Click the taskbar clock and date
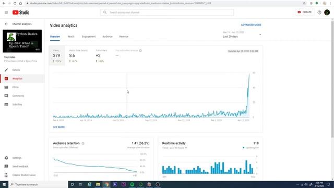Image resolution: width=334 pixels, height=188 pixels. point(319,184)
